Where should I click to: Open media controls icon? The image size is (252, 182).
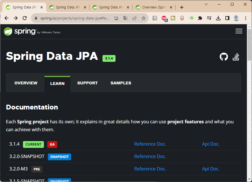tap(209, 18)
